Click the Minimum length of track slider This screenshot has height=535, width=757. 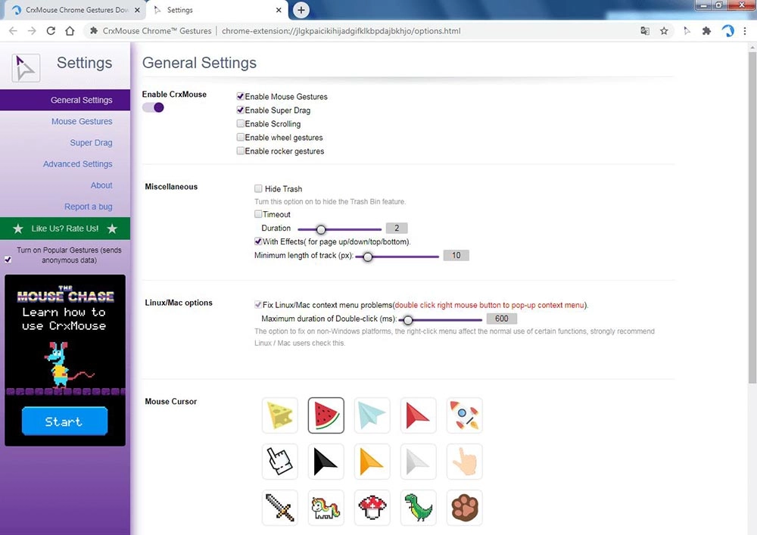click(x=367, y=257)
